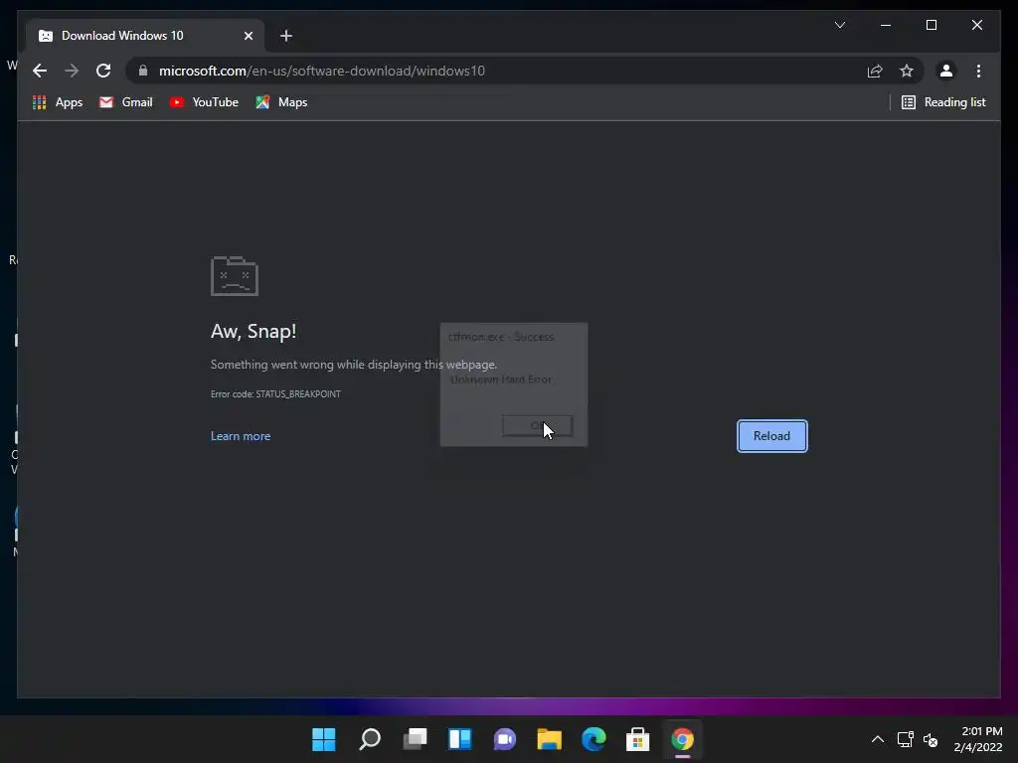The height and width of the screenshot is (763, 1018).
Task: Select the STATUS_BREAKPOINT error code text
Action: pyautogui.click(x=298, y=393)
